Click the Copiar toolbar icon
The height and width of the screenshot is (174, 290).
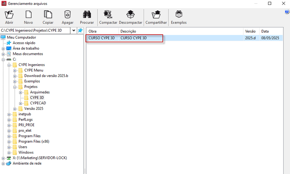[x=48, y=15]
